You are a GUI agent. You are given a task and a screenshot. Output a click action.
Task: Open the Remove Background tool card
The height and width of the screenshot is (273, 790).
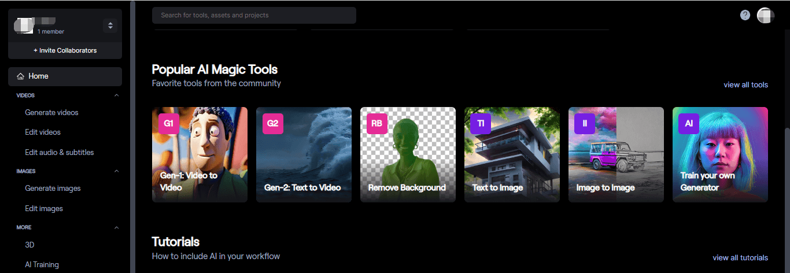click(x=408, y=154)
